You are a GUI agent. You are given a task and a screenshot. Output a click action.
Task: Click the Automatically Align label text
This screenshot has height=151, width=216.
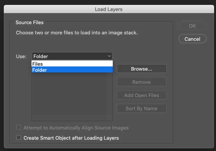76,128
